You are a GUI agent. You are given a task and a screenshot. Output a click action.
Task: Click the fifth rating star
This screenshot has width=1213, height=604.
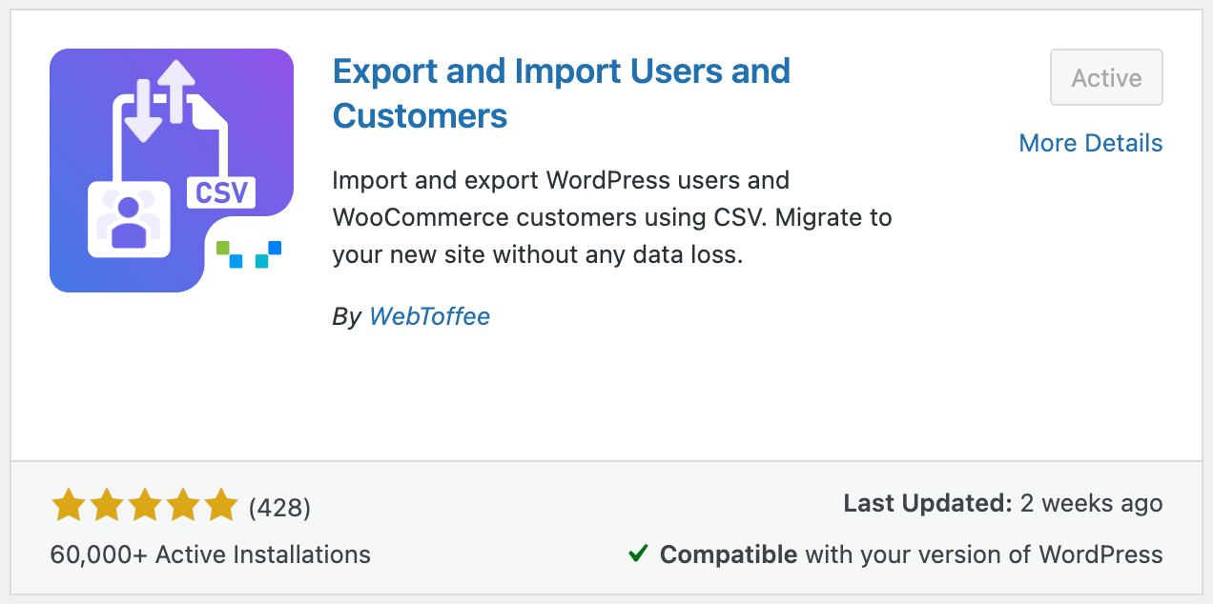pyautogui.click(x=221, y=506)
